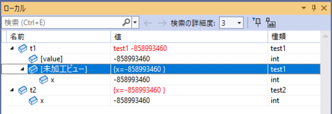Click the t2 object icon
Viewport: 332px width, 114px height.
coord(23,90)
